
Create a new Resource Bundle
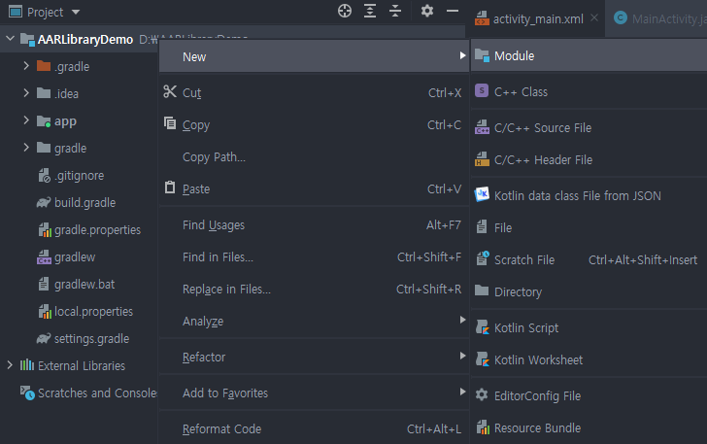pyautogui.click(x=589, y=427)
